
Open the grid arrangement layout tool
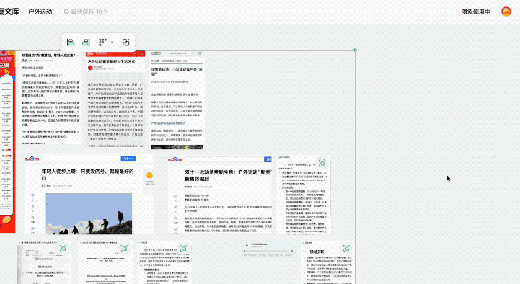pyautogui.click(x=103, y=42)
